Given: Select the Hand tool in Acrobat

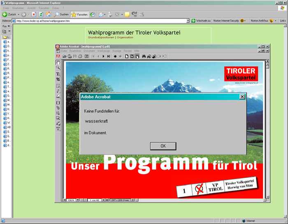Looking at the screenshot, I should (x=58, y=62).
